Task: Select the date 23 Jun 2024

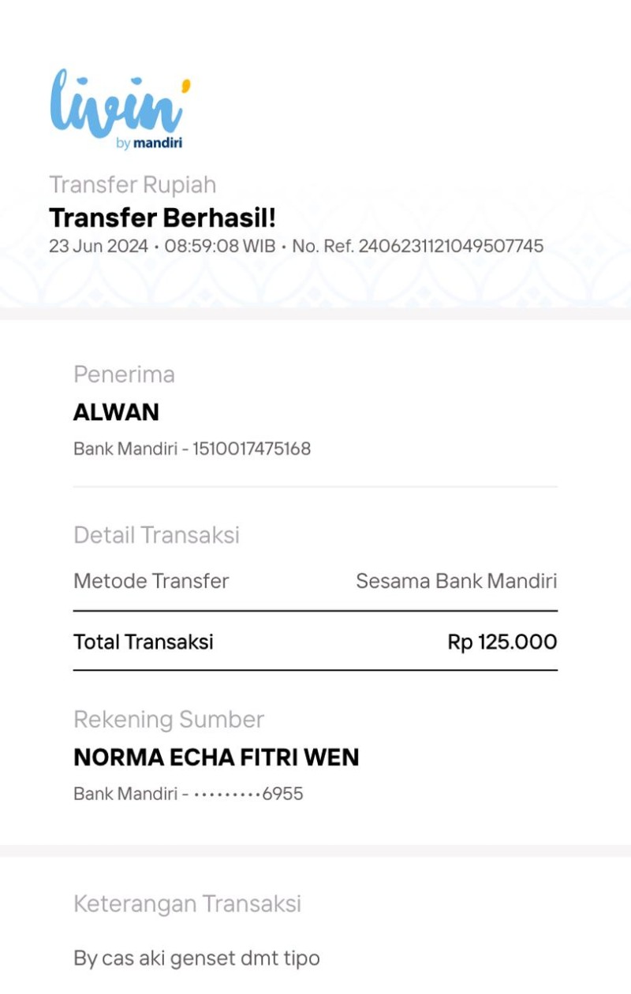Action: coord(99,246)
